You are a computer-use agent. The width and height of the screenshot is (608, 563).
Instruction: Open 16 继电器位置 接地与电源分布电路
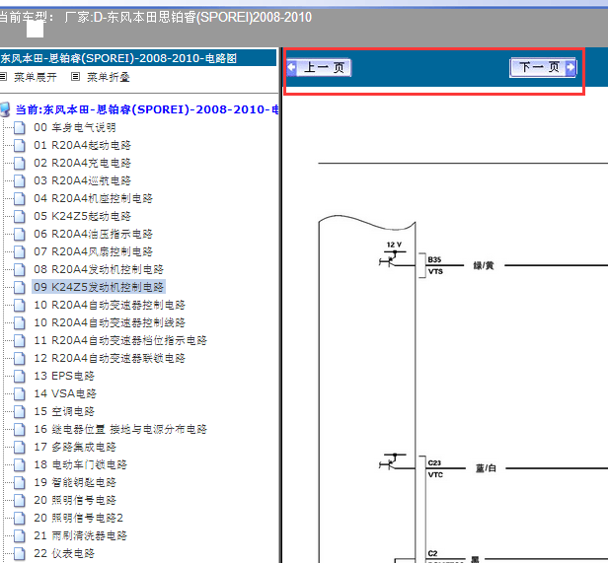120,429
